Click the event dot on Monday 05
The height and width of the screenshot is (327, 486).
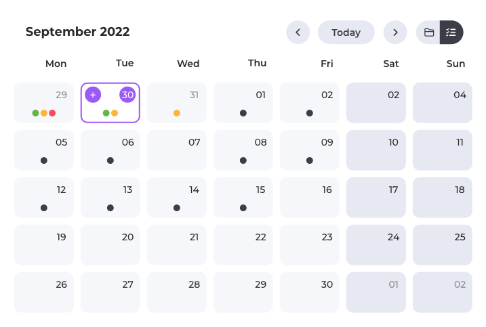[44, 160]
